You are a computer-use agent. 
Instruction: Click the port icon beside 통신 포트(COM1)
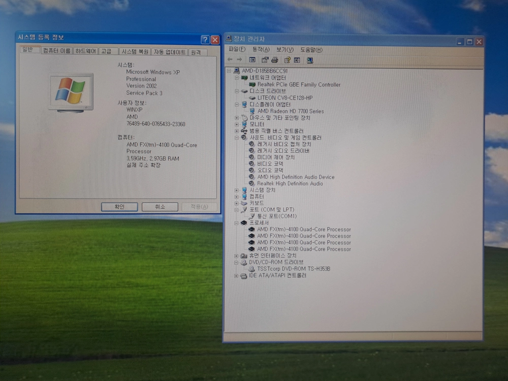click(x=252, y=216)
